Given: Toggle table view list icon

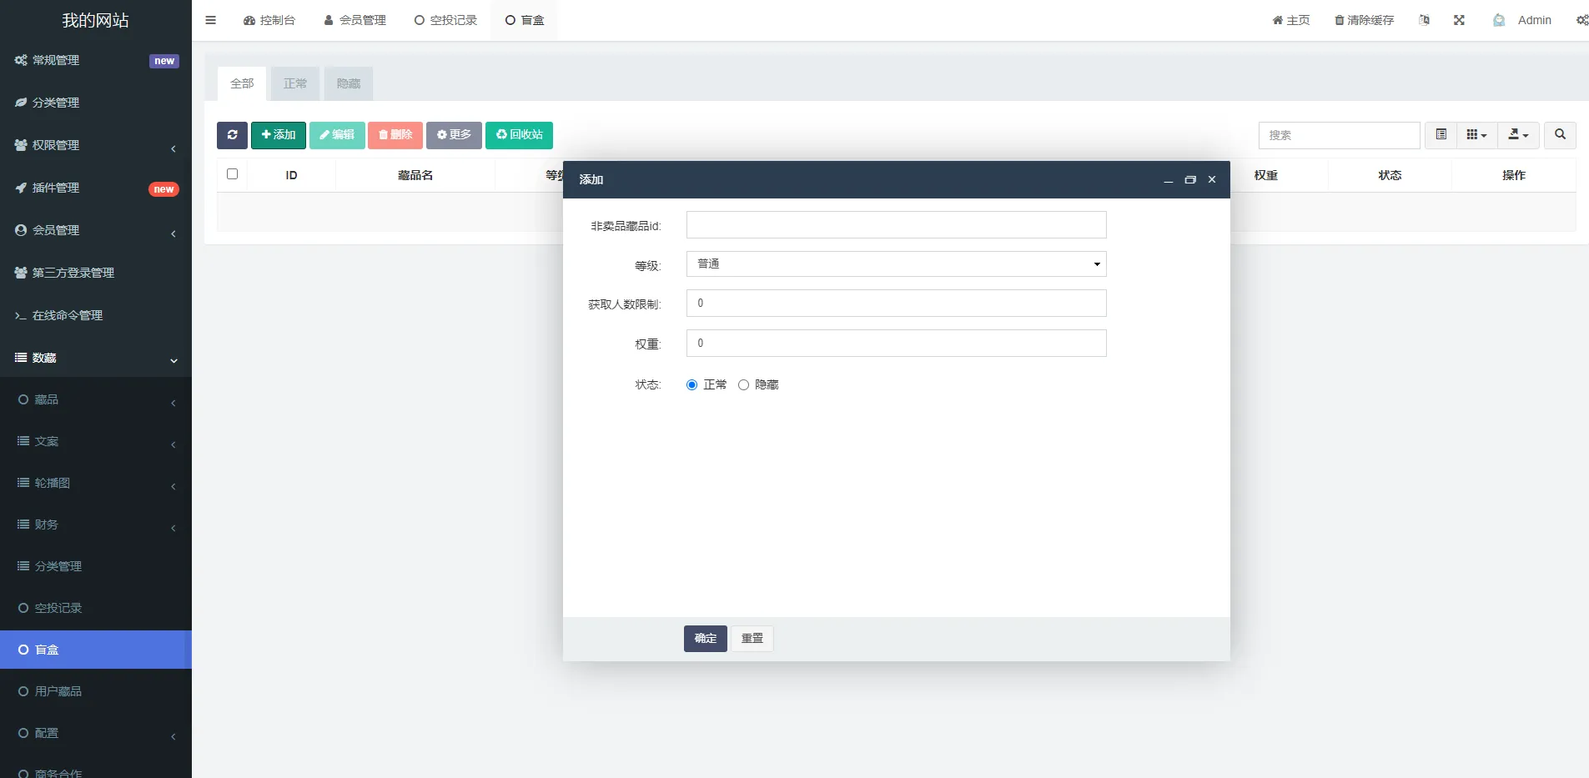Looking at the screenshot, I should [1441, 135].
